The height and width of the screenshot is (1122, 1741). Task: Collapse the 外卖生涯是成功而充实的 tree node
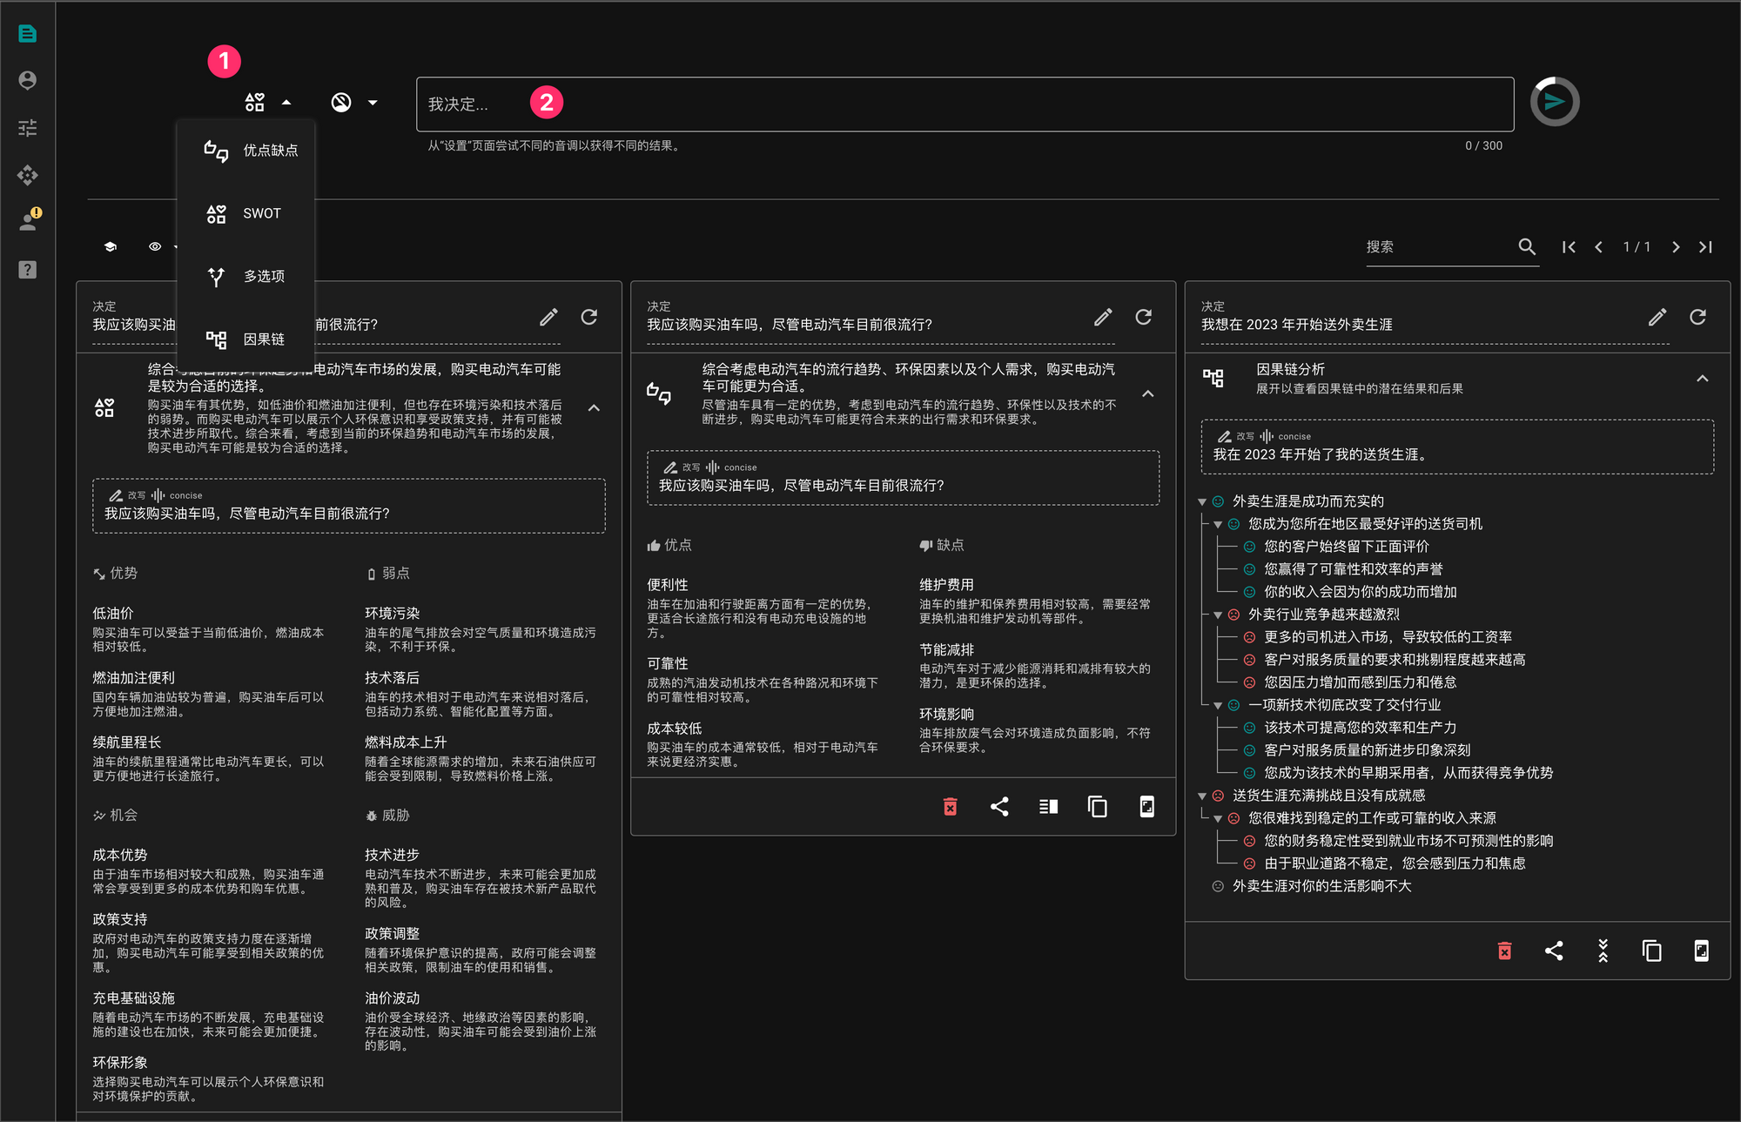[x=1202, y=502]
